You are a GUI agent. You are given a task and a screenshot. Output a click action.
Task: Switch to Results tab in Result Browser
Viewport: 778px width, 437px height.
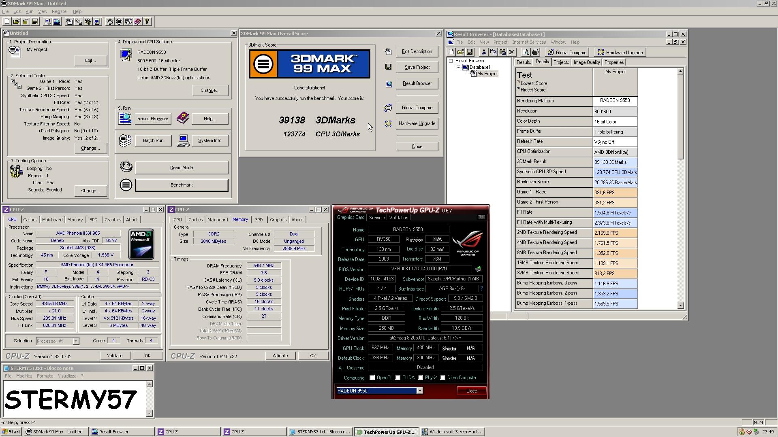524,62
